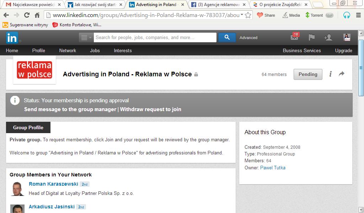Reload the page with the refresh icon
Screen dimensions: 364x213
point(27,15)
